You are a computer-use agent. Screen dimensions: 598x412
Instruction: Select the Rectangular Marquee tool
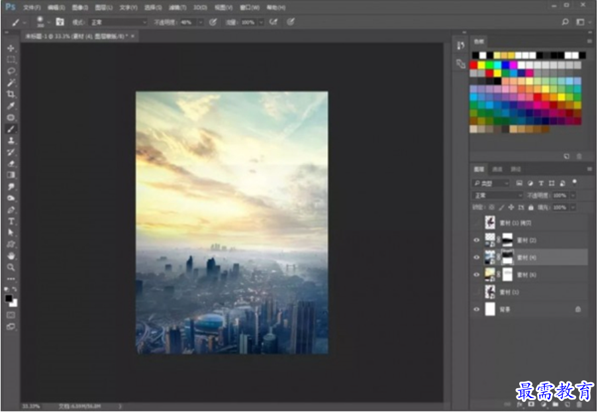pos(11,60)
